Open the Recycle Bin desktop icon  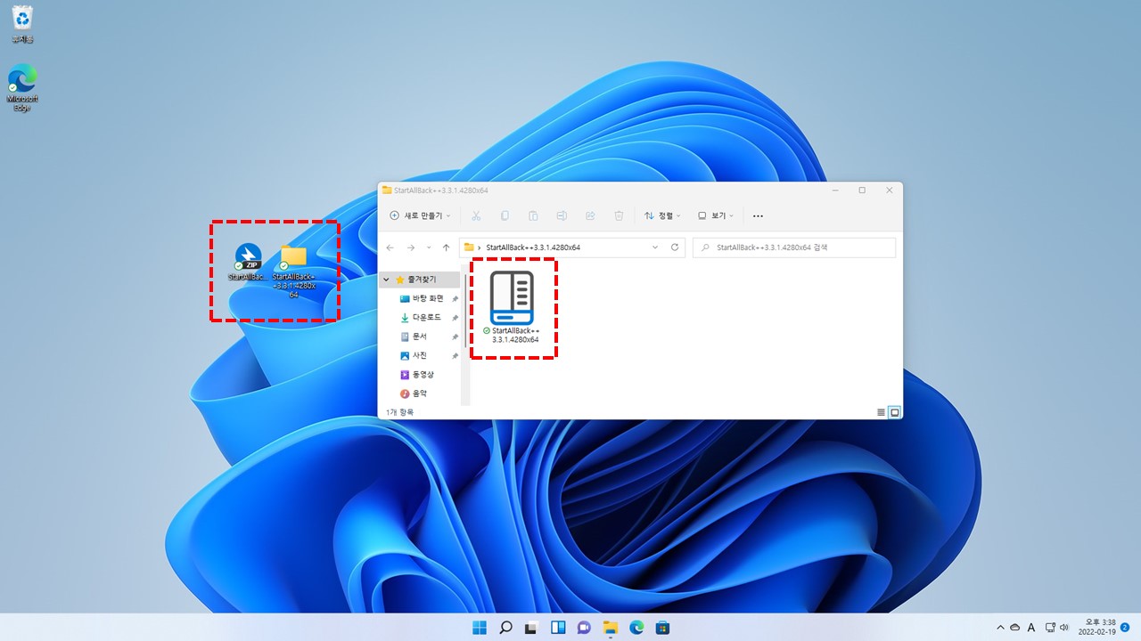tap(22, 24)
